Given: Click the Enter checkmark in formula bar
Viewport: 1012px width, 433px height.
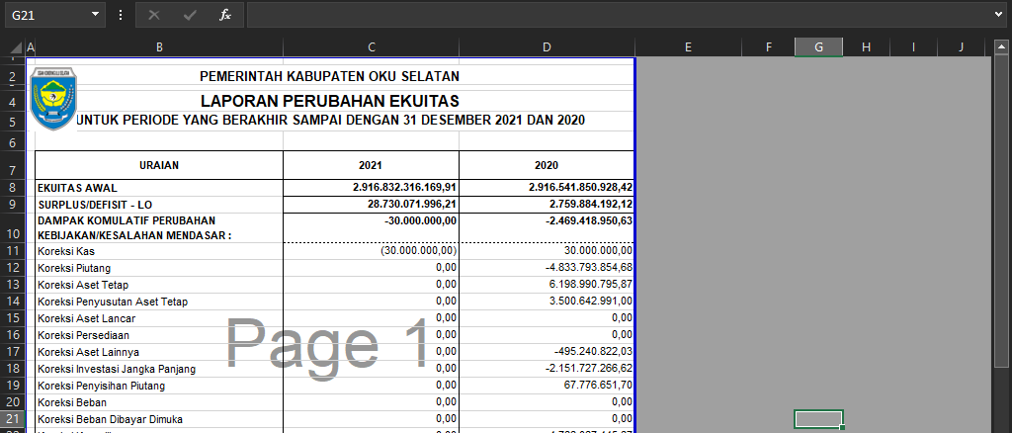Looking at the screenshot, I should pyautogui.click(x=189, y=15).
